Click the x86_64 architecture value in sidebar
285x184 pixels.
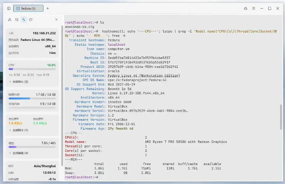tap(50, 46)
